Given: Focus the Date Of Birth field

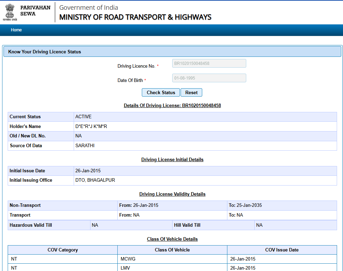Looking at the screenshot, I should click(209, 78).
